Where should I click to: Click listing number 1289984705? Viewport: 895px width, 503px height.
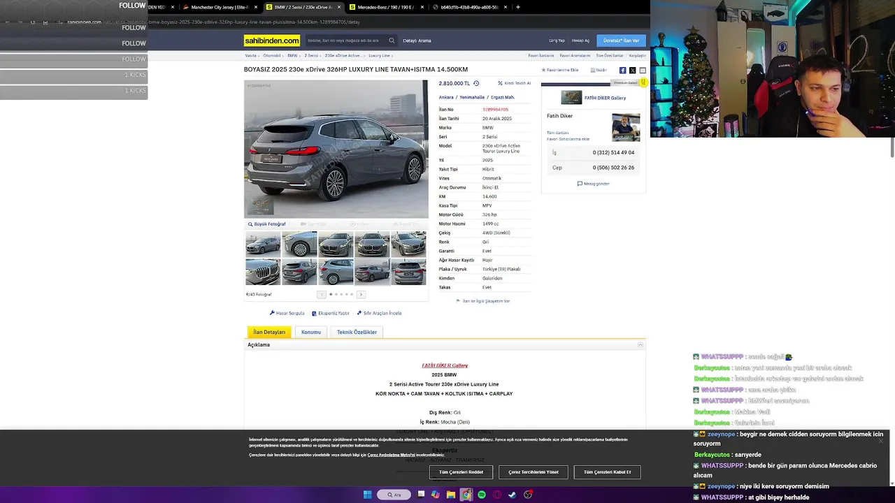[495, 110]
